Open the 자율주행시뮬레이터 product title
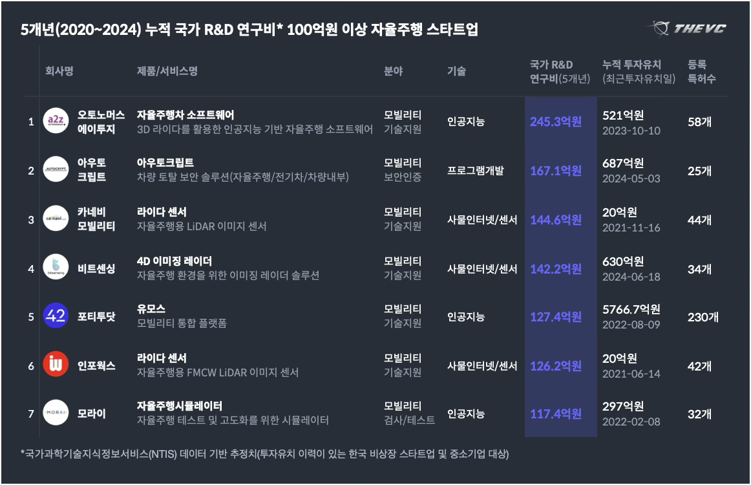751x485 pixels. click(x=180, y=406)
